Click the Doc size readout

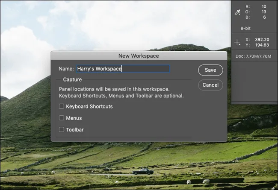tap(255, 56)
